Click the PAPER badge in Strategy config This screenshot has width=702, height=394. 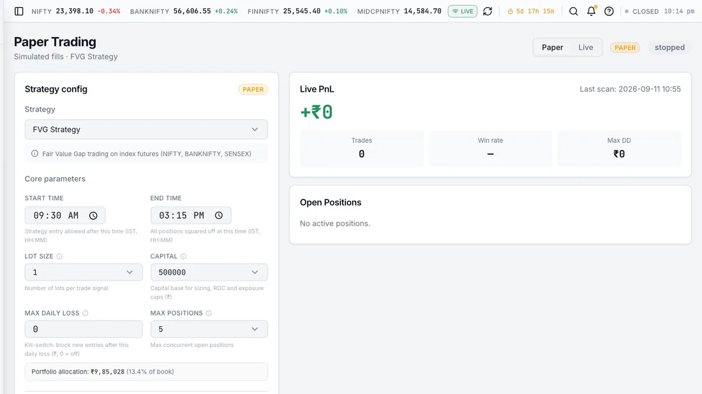coord(253,89)
